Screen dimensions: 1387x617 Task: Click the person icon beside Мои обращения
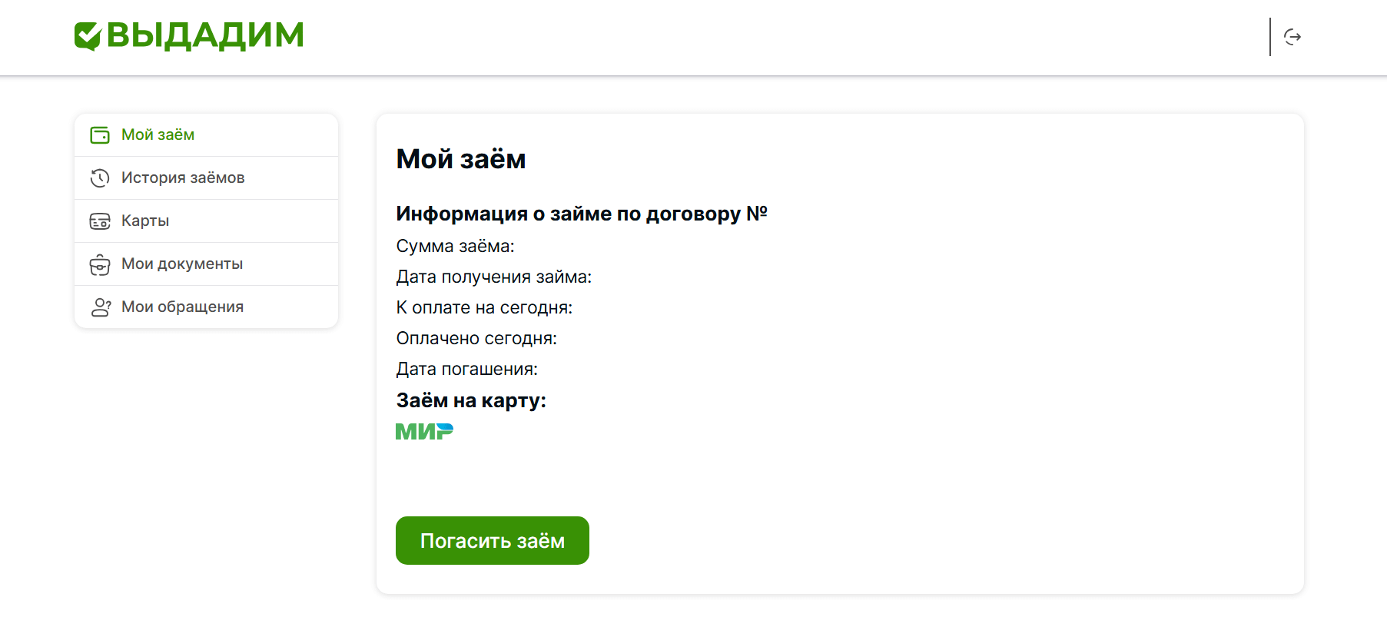coord(101,307)
